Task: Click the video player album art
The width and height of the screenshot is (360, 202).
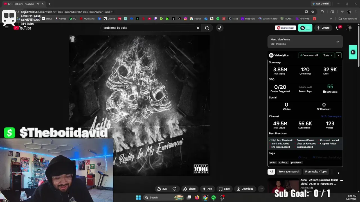Action: pos(139,105)
